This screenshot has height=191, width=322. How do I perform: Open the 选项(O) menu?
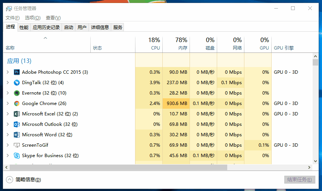[32, 18]
